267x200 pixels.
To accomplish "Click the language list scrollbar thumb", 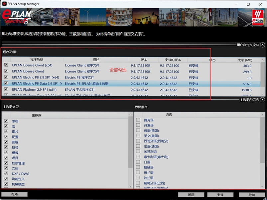I will [262, 140].
